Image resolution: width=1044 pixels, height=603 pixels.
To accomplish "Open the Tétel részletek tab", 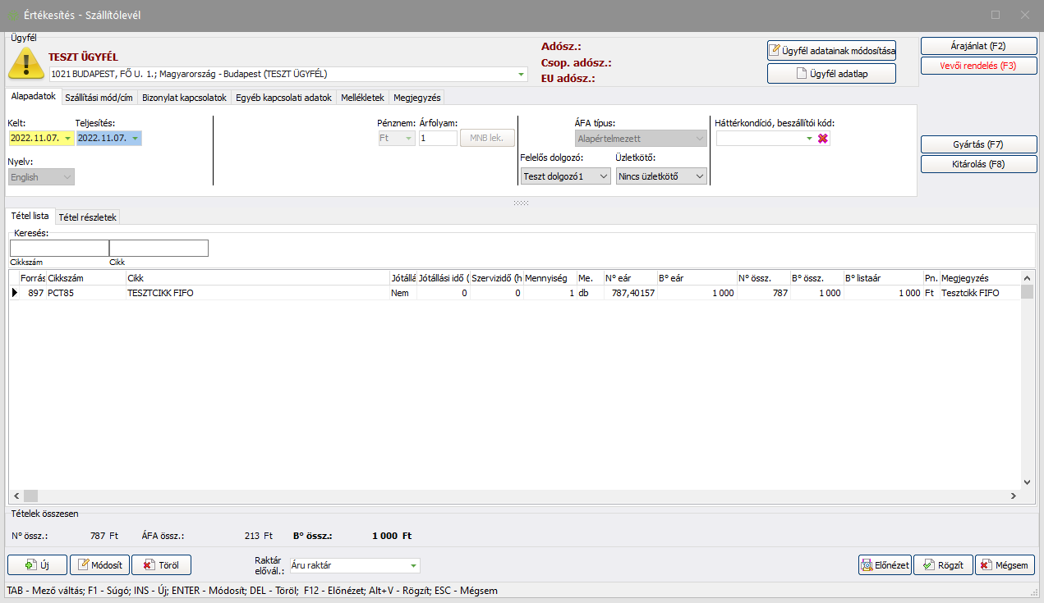I will (88, 217).
